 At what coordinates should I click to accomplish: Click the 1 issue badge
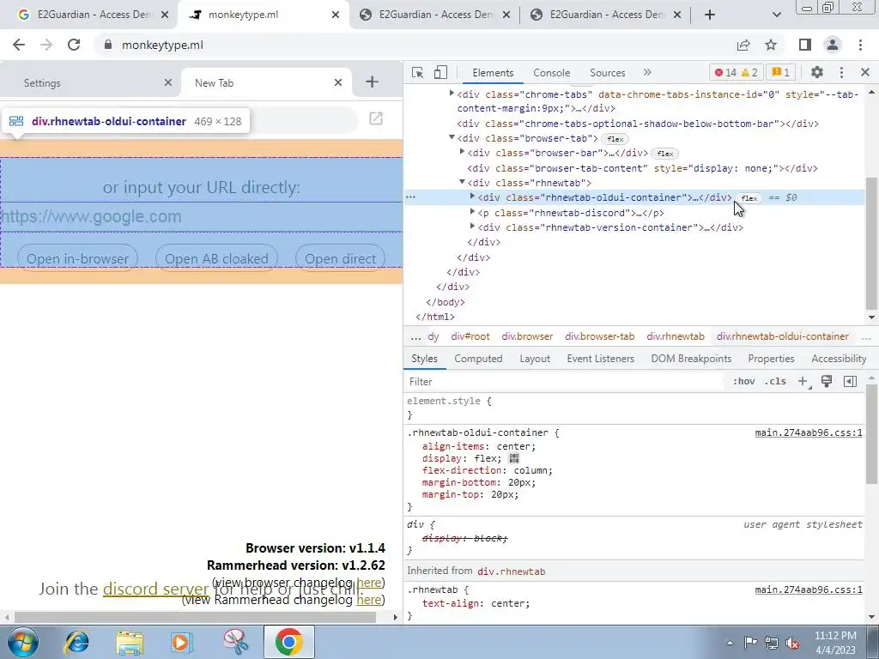point(781,72)
